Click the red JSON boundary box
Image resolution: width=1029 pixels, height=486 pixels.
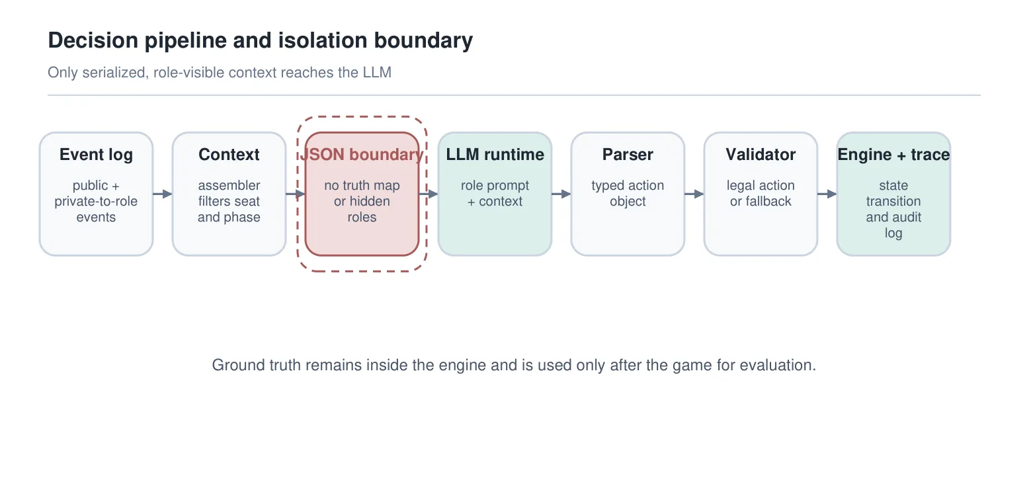(362, 194)
